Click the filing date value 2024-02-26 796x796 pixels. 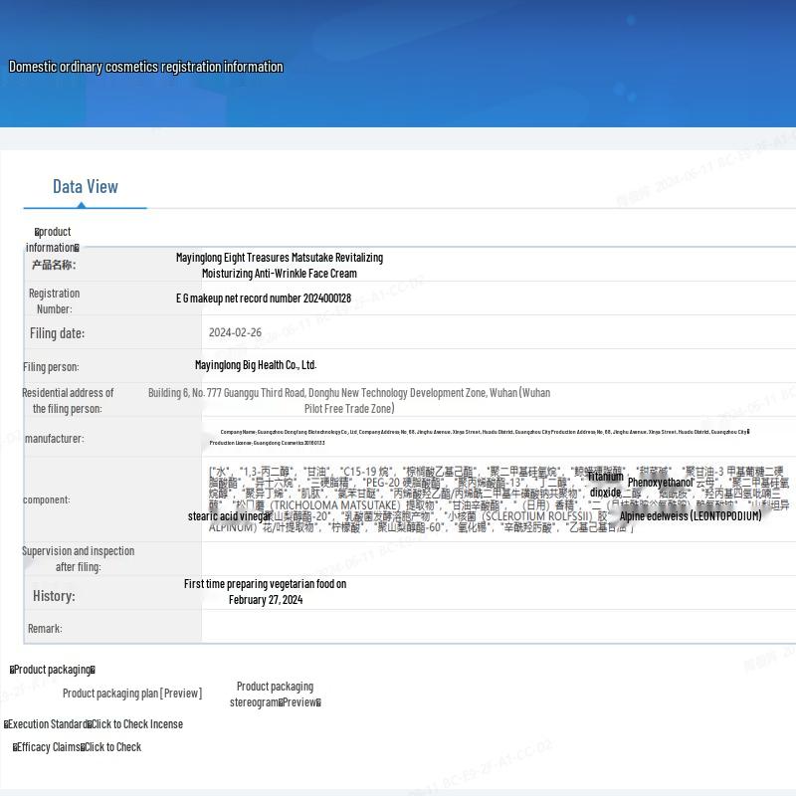coord(235,332)
